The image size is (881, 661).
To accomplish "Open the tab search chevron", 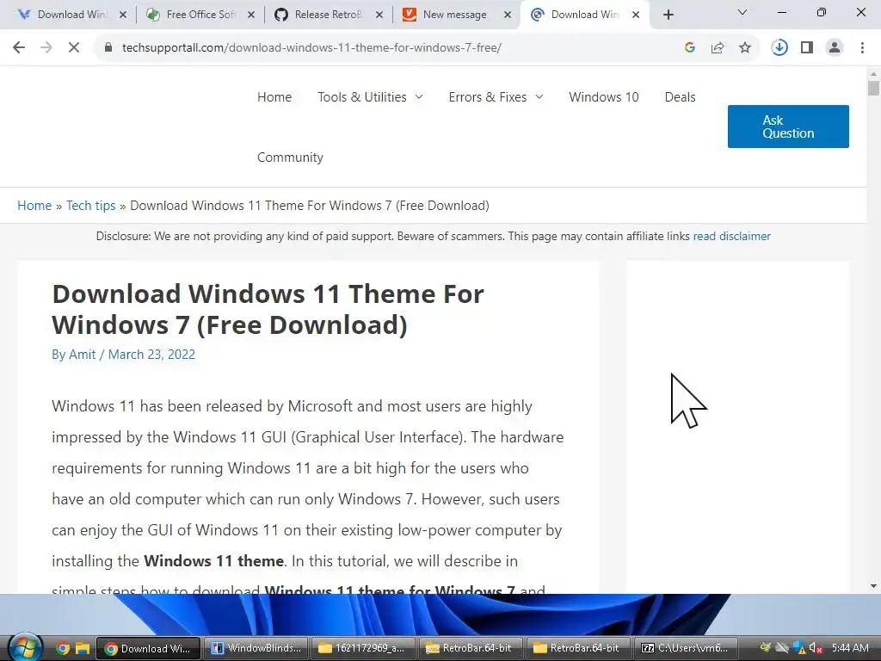I will click(742, 12).
